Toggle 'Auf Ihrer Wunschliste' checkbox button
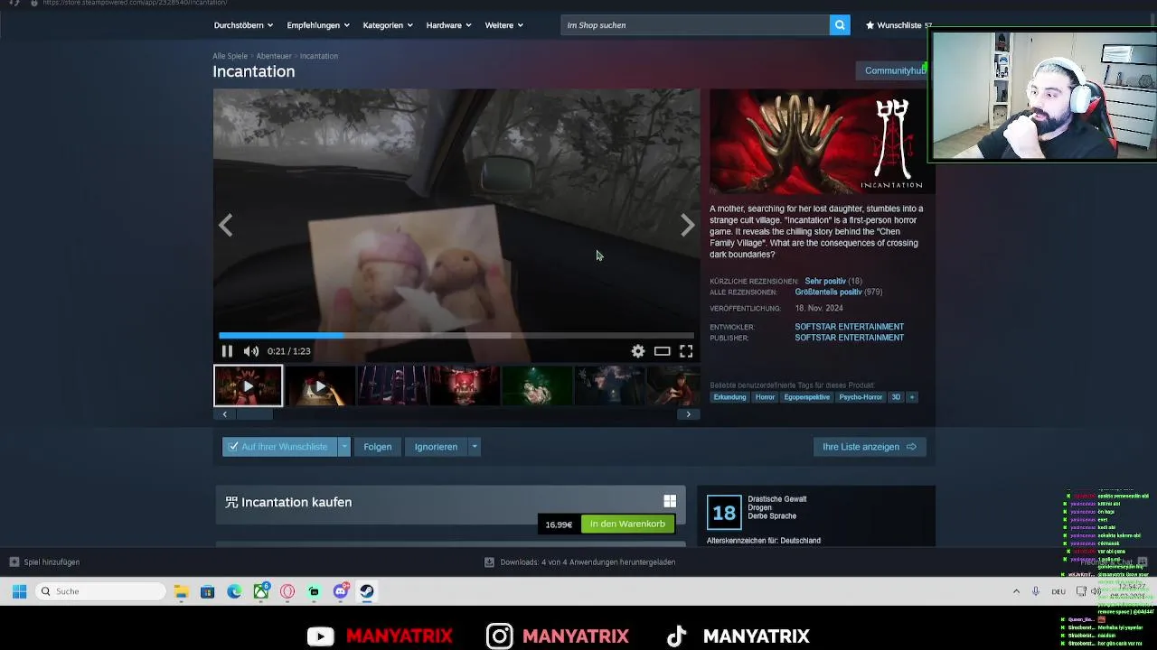Screen dimensions: 1157x650 (279, 447)
